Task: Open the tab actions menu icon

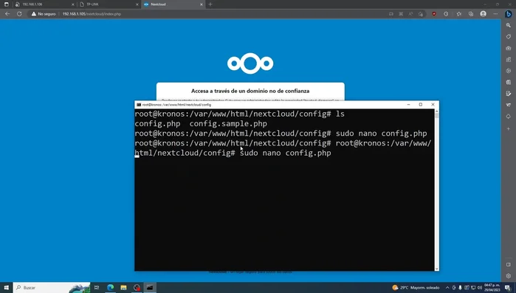Action: (6, 4)
